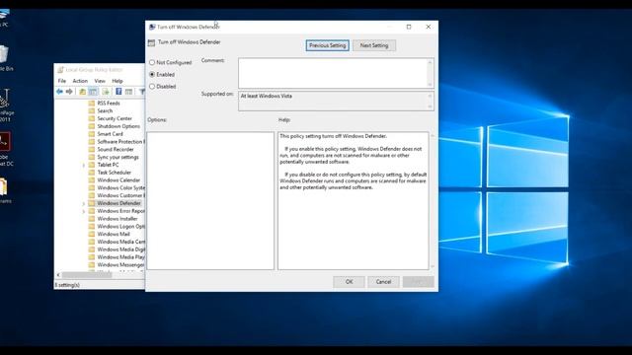Viewport: 632px width, 355px height.
Task: Click the setting icon beside Turn off Windows Defender heading
Action: click(151, 42)
